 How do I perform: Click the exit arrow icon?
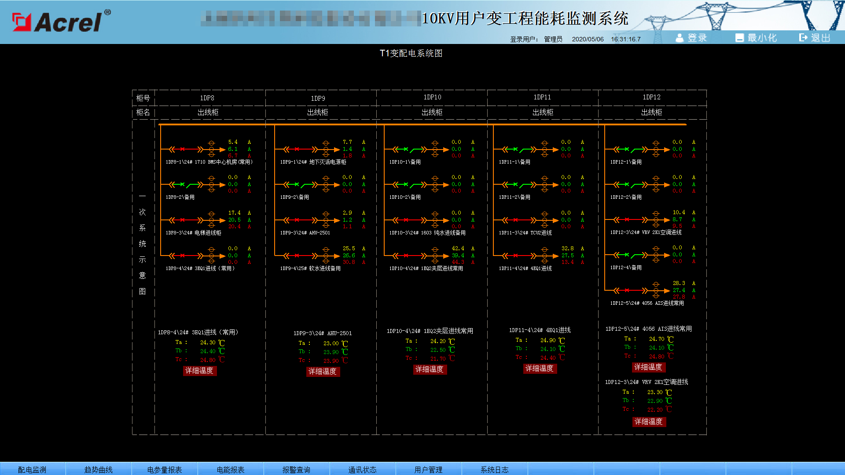(x=803, y=38)
